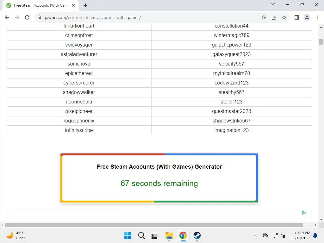Click the password stellar123
This screenshot has height=243, width=324.
coord(231,102)
